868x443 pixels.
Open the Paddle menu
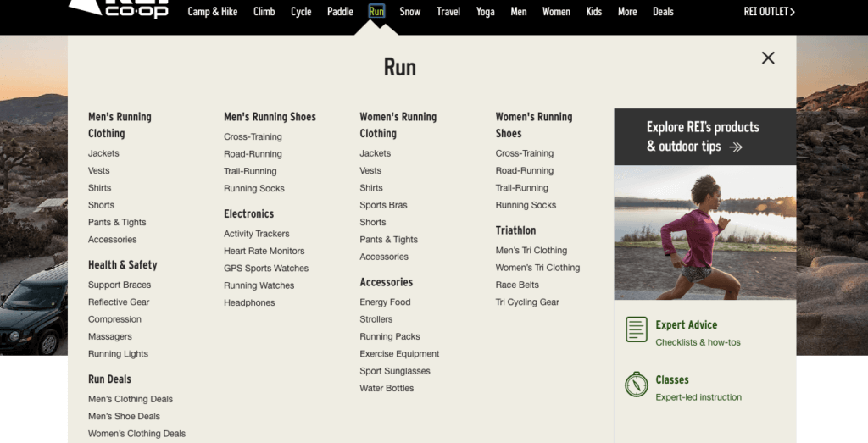340,12
